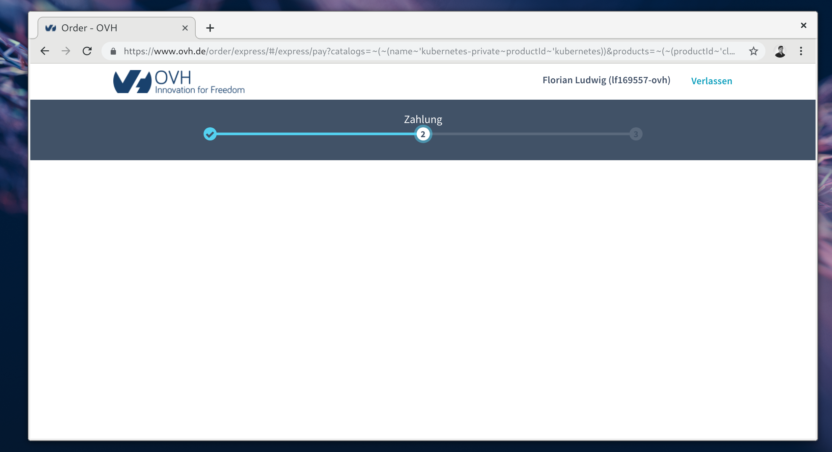The width and height of the screenshot is (832, 452).
Task: Select the Order - OVH tab
Action: (115, 28)
